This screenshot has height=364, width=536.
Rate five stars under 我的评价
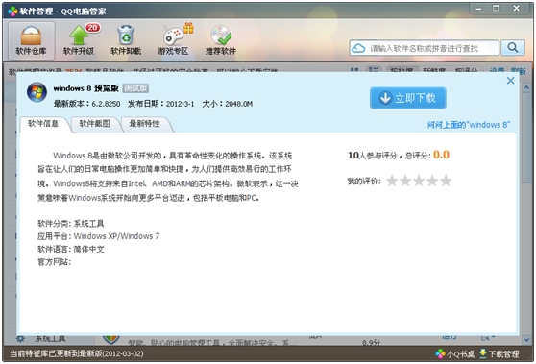[x=446, y=181]
